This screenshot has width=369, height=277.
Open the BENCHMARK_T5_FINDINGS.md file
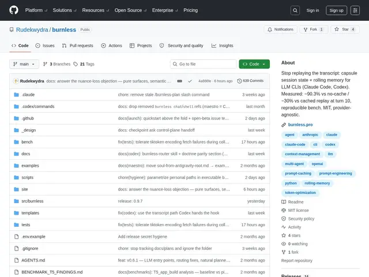[x=52, y=272]
